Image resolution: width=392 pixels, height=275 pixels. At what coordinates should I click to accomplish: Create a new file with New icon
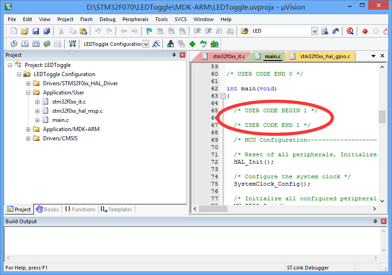(x=14, y=31)
